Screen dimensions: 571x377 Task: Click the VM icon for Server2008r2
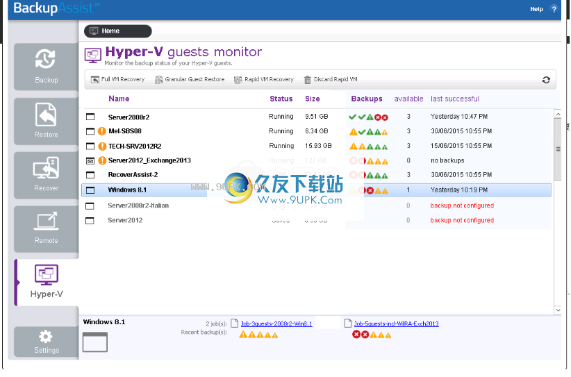(90, 117)
